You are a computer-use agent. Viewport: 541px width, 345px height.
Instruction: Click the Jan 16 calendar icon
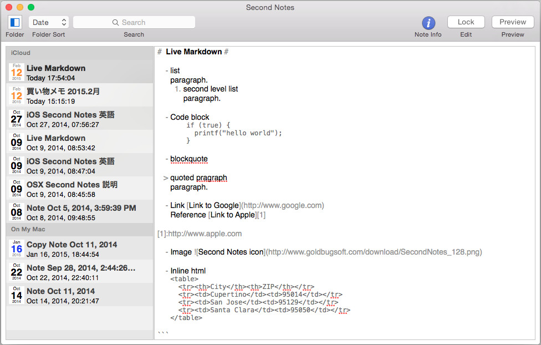point(17,248)
